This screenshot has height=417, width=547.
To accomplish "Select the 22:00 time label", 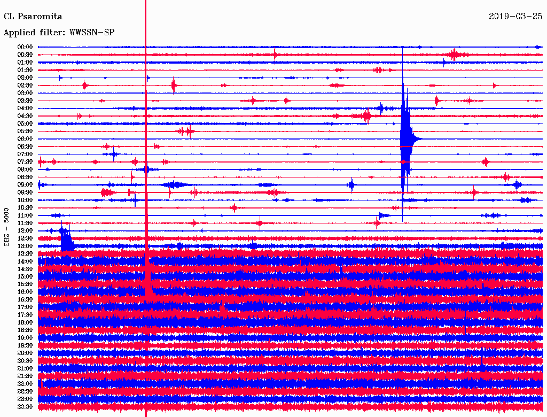I will click(25, 384).
